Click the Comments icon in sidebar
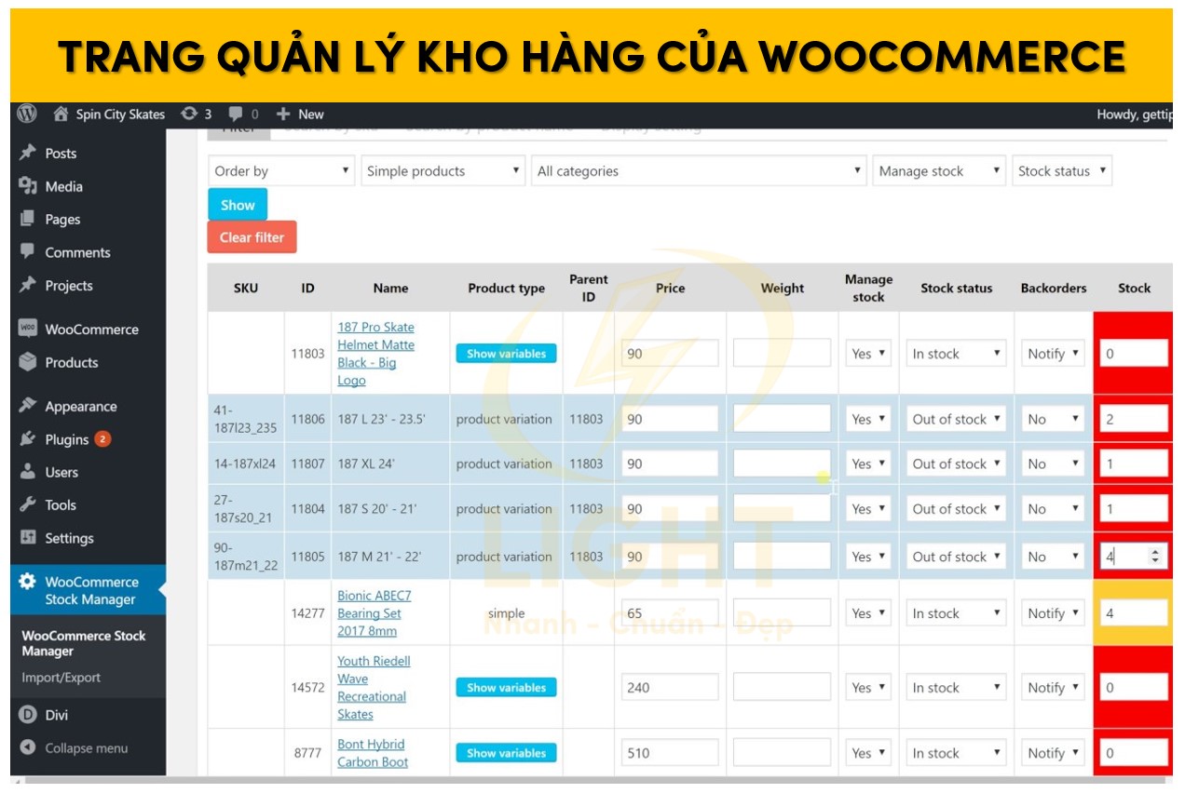This screenshot has width=1185, height=793. pos(28,252)
